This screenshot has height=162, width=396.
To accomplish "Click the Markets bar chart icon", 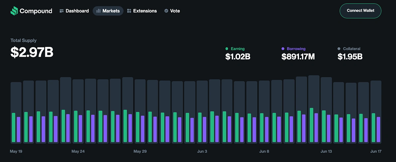I will 98,11.
